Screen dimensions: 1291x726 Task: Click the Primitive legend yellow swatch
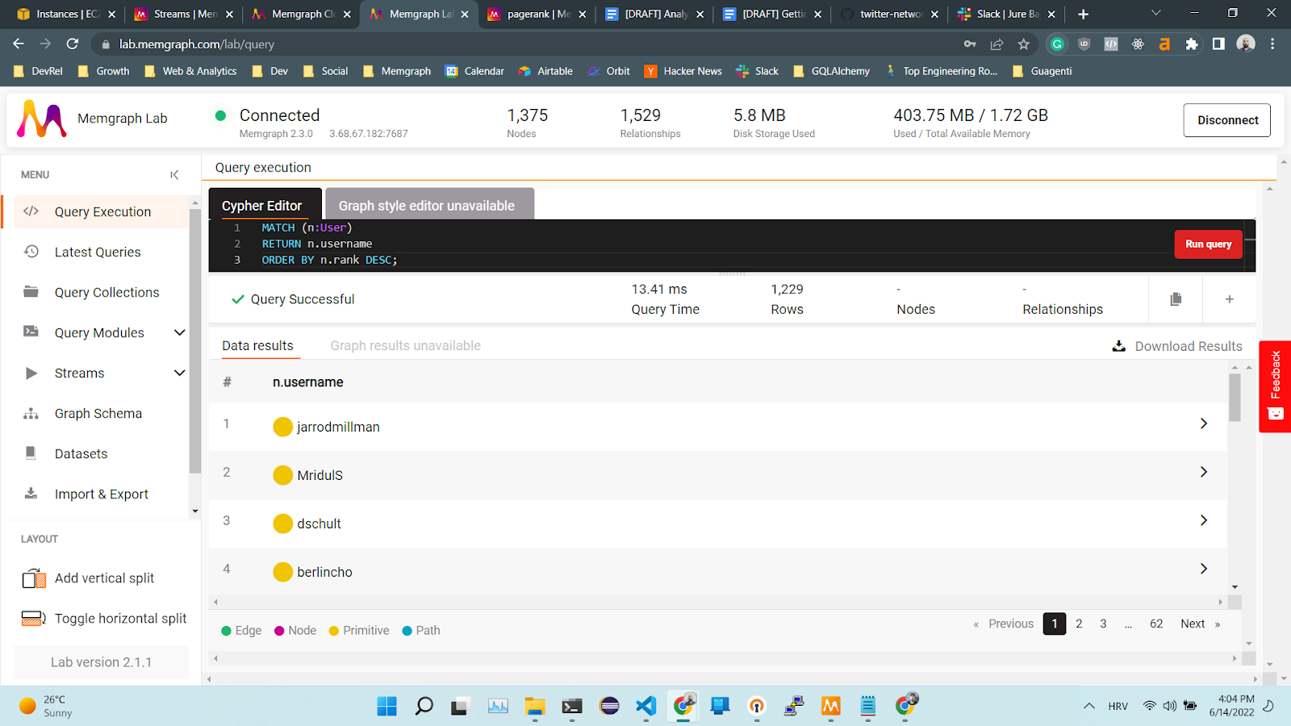pos(334,631)
